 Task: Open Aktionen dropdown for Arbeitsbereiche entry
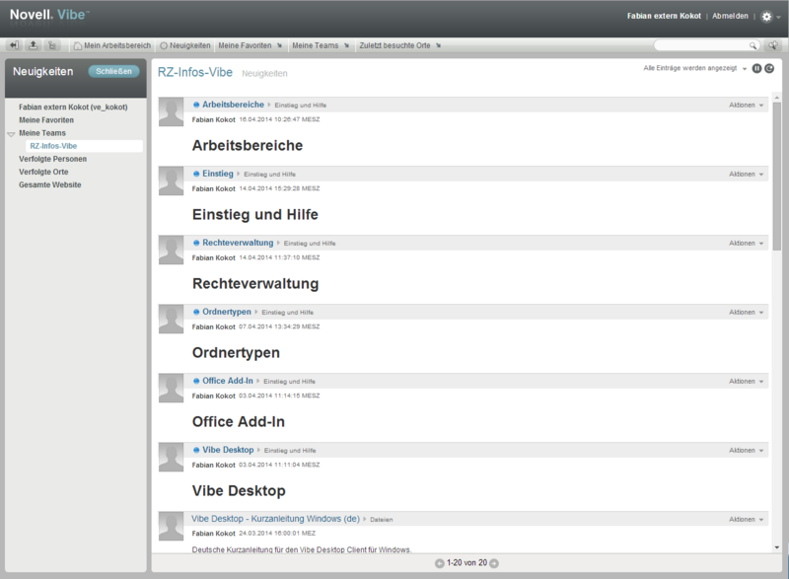point(746,106)
